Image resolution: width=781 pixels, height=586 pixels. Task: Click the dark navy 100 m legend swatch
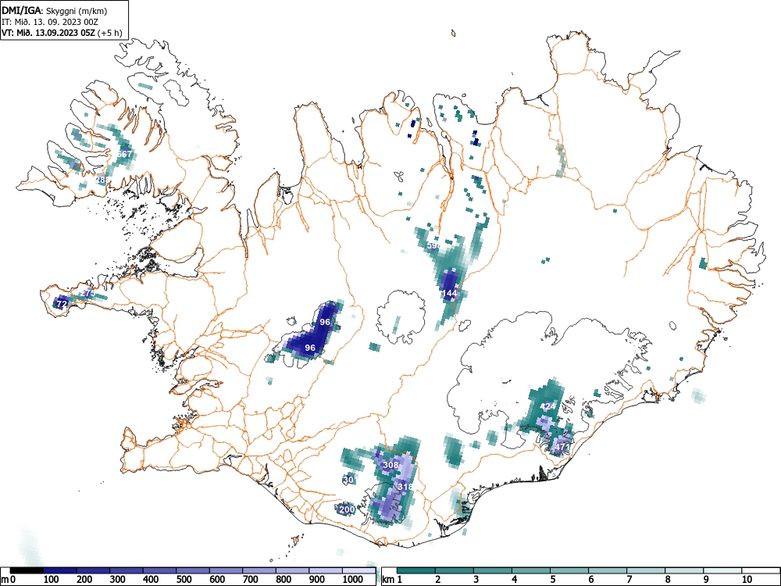[60, 570]
